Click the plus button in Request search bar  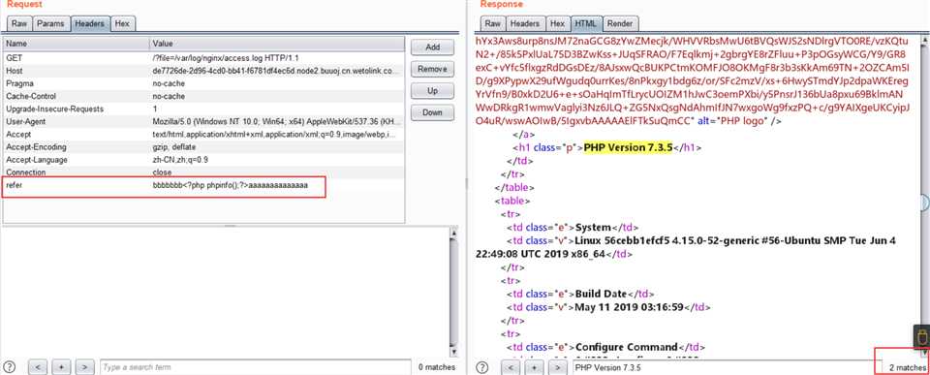tap(61, 367)
